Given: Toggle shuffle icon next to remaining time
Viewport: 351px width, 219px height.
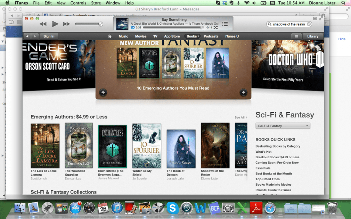Looking at the screenshot, I should pyautogui.click(x=215, y=27).
